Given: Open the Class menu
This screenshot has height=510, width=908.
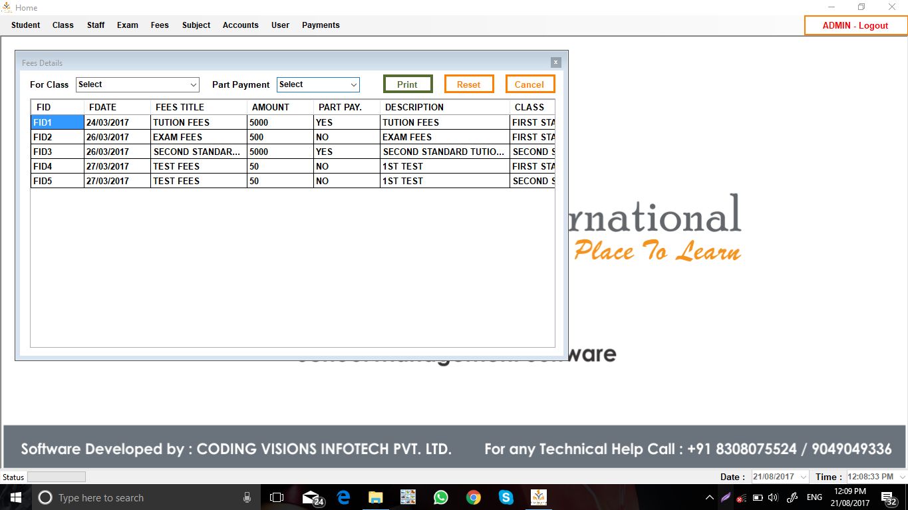Looking at the screenshot, I should point(63,25).
